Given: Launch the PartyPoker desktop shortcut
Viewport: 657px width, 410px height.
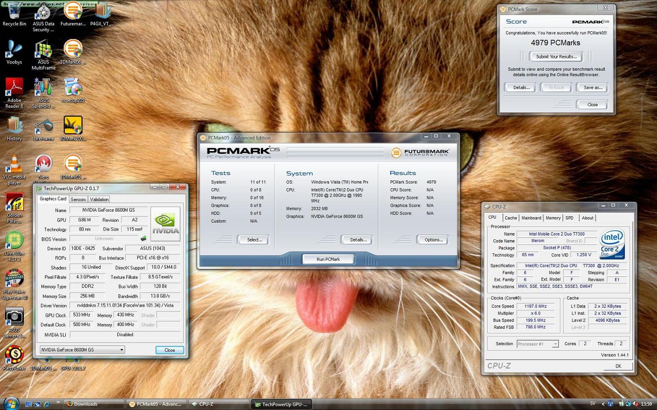Looking at the screenshot, I should click(14, 358).
